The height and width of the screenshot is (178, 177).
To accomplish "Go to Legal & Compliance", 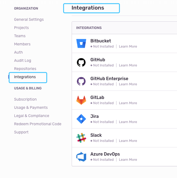I will [31, 116].
